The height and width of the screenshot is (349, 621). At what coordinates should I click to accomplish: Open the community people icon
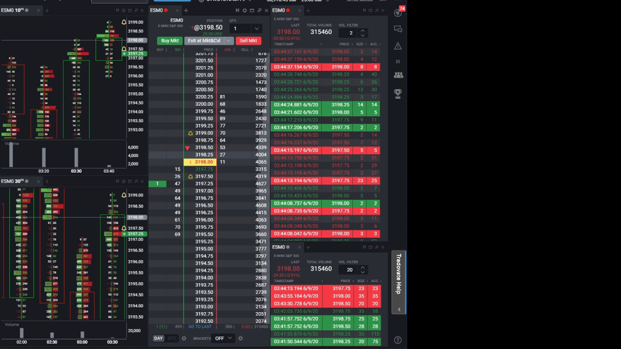point(398,75)
